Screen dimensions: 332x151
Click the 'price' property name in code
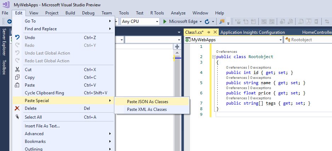pos(264,93)
